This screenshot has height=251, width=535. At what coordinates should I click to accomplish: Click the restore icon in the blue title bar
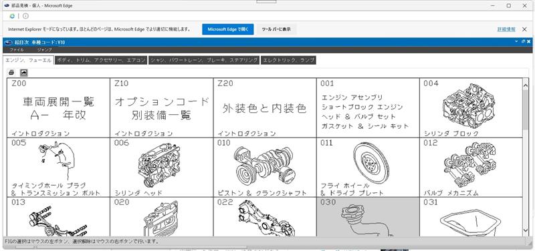click(x=523, y=41)
